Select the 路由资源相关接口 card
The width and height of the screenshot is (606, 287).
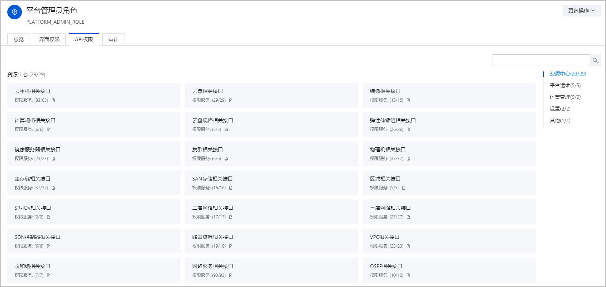(x=271, y=241)
